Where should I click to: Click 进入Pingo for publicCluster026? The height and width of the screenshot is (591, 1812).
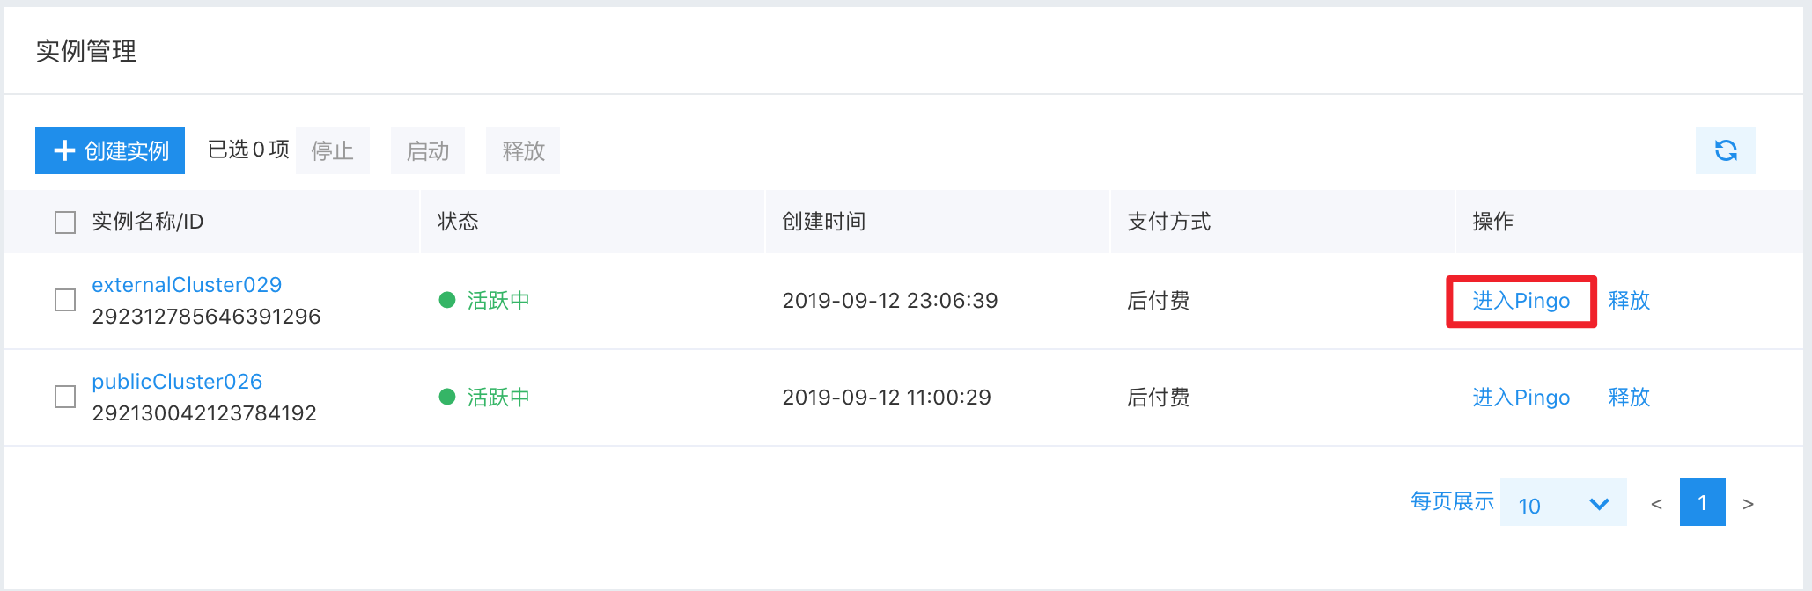point(1521,398)
